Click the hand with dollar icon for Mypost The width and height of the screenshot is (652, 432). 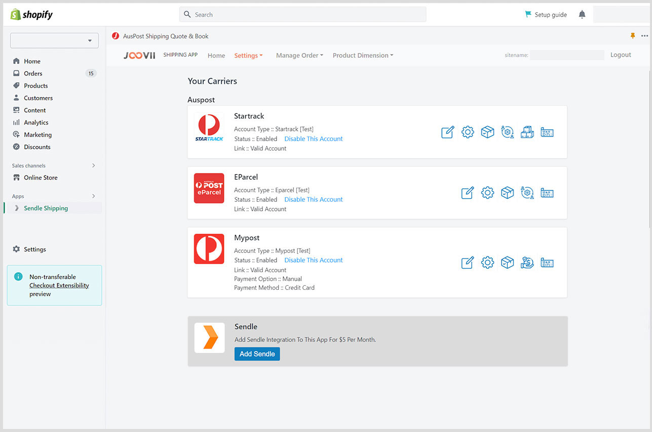pos(527,263)
